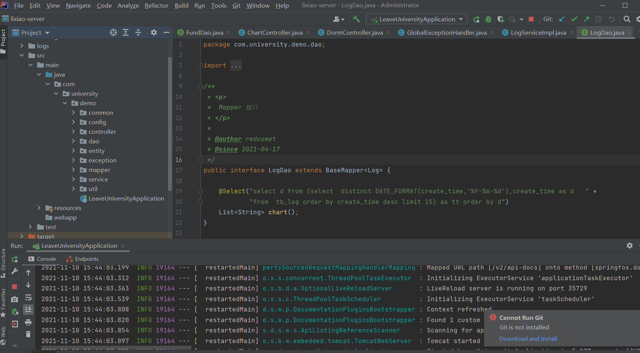Roll back changes with the undo arrow
Screen dimensions: 640x353
click(x=612, y=19)
